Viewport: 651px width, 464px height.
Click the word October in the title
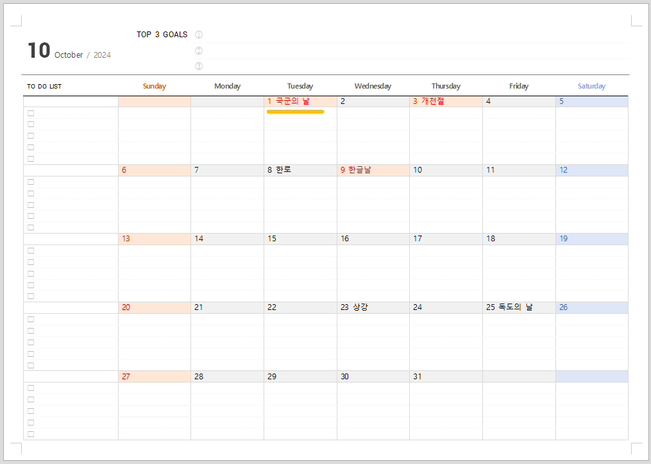coord(69,55)
